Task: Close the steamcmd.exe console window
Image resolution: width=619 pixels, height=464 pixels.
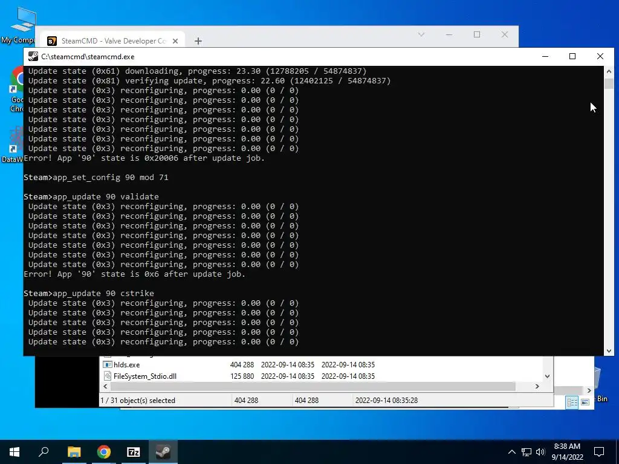Action: (x=600, y=56)
